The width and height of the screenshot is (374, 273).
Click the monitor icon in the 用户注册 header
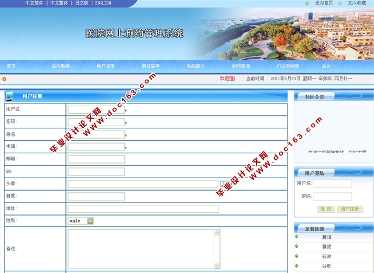pyautogui.click(x=9, y=96)
